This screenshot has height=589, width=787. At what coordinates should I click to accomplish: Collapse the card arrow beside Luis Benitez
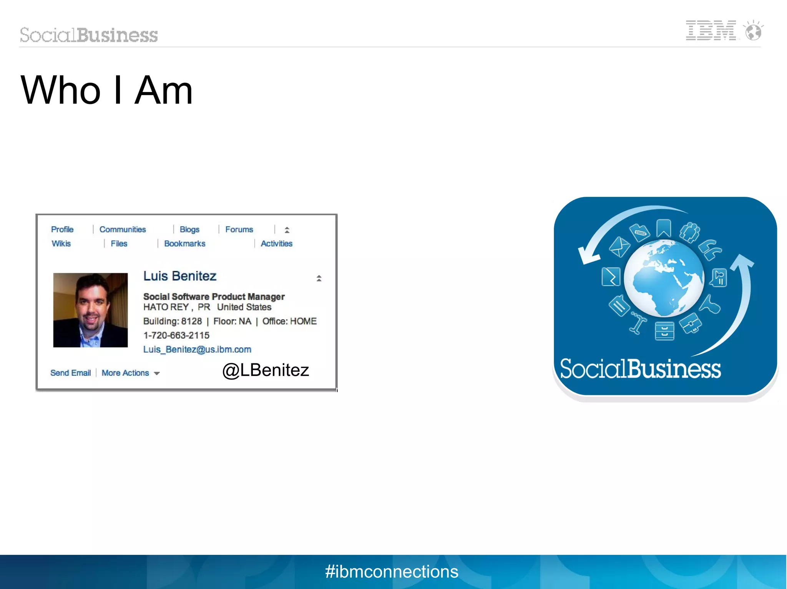click(x=319, y=278)
